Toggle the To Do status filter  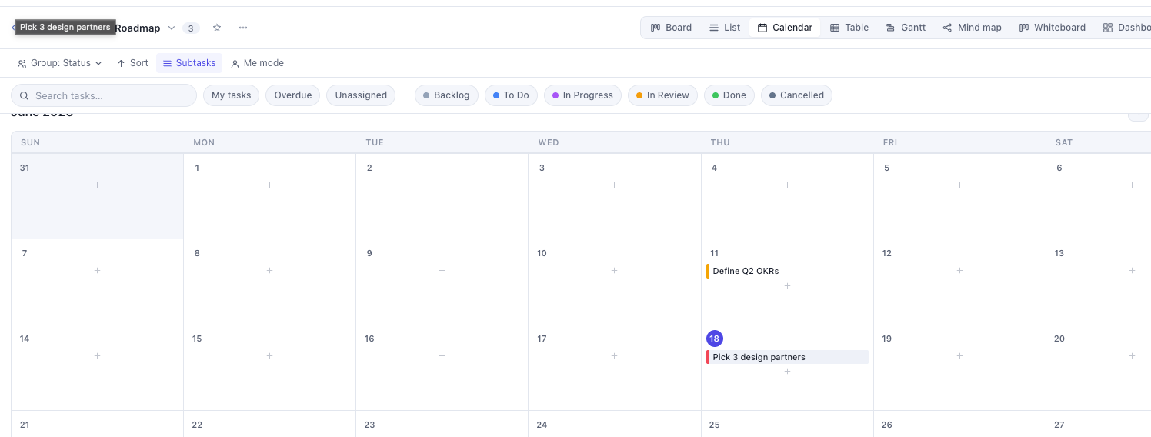[511, 95]
